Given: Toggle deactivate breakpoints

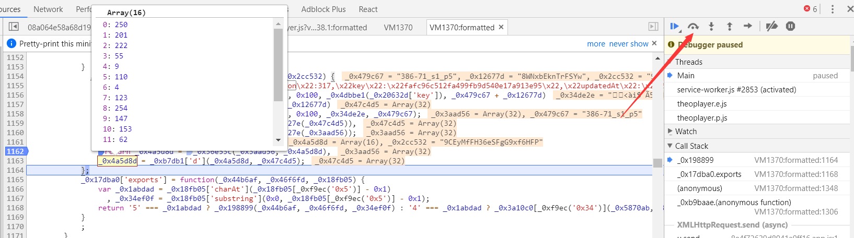Looking at the screenshot, I should click(x=771, y=26).
